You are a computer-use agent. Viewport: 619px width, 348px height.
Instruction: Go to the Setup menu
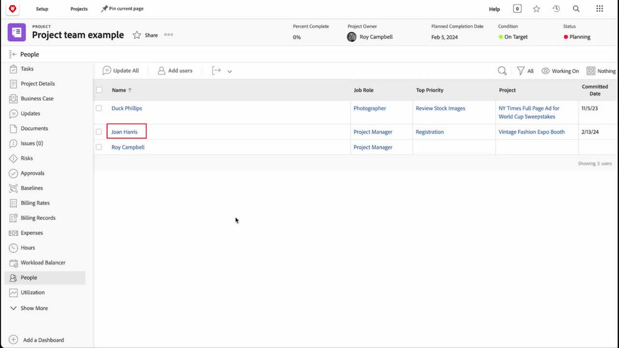[42, 9]
